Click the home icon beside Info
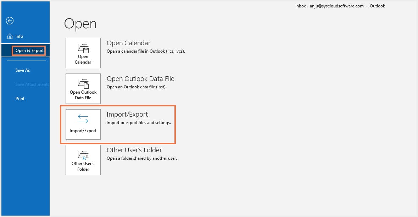The height and width of the screenshot is (217, 418). tap(10, 36)
